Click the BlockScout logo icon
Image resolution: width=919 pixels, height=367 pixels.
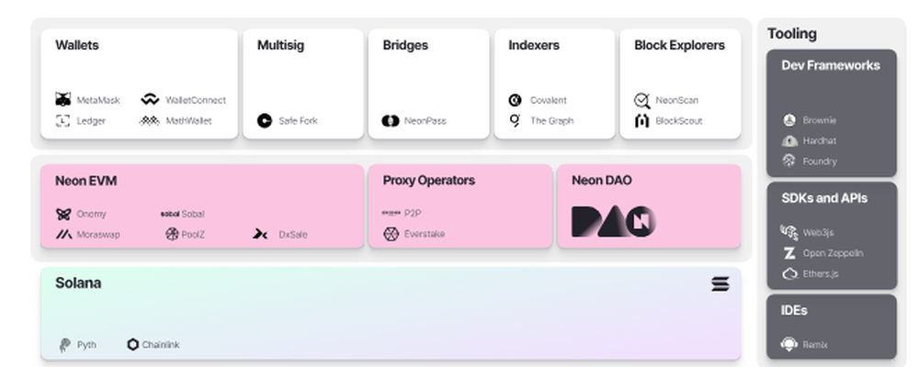641,121
